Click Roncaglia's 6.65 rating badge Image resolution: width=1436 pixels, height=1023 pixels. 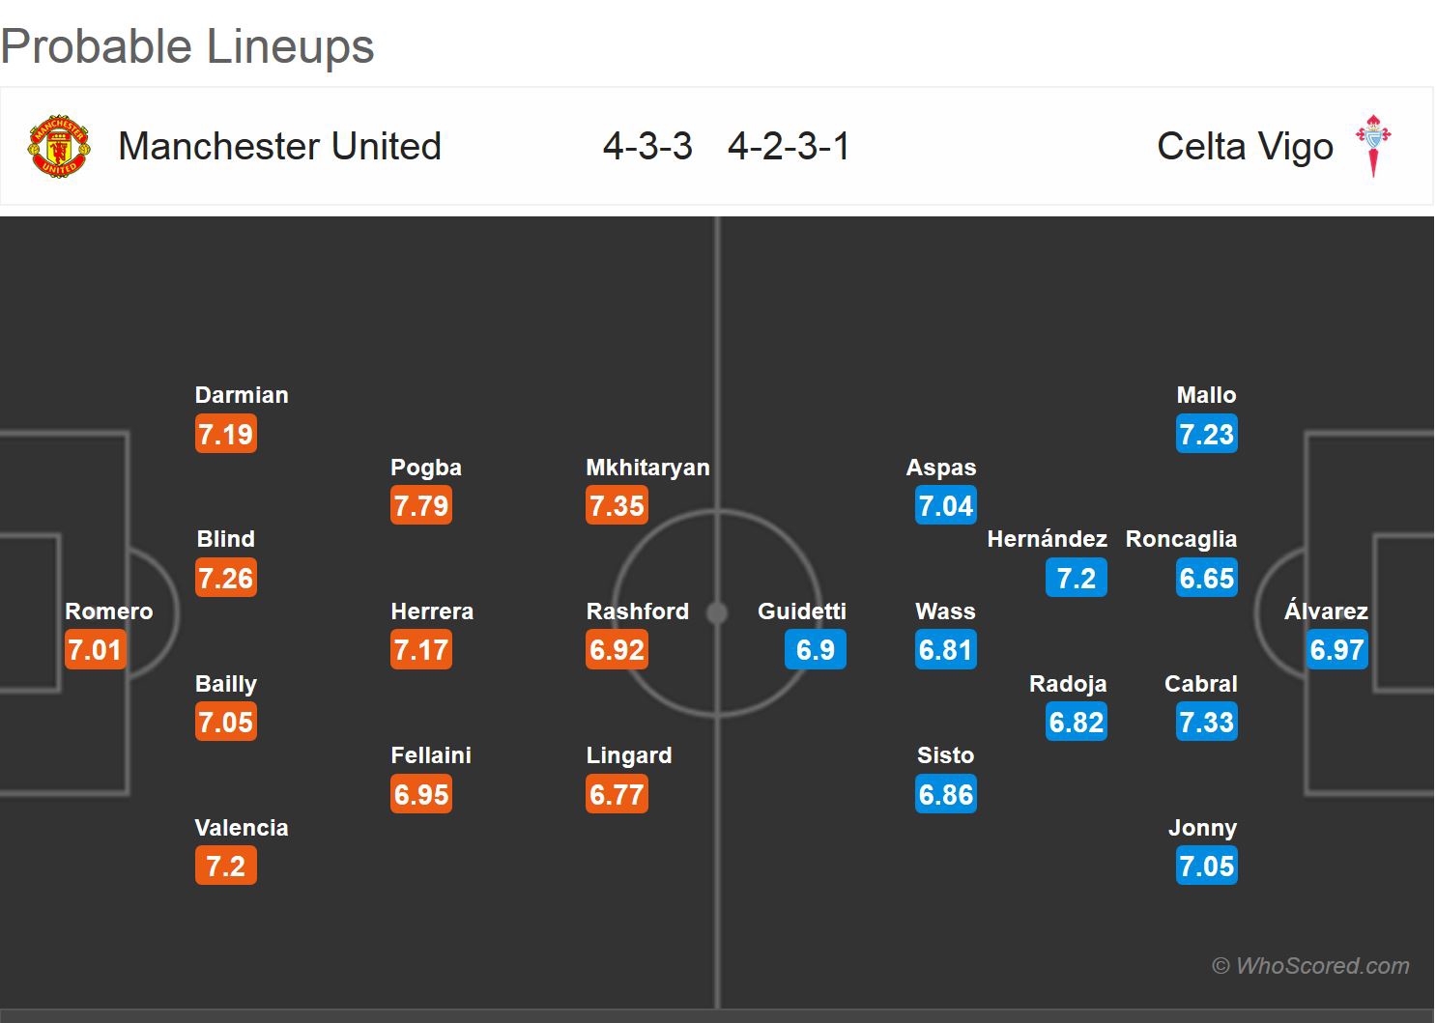tap(1206, 578)
